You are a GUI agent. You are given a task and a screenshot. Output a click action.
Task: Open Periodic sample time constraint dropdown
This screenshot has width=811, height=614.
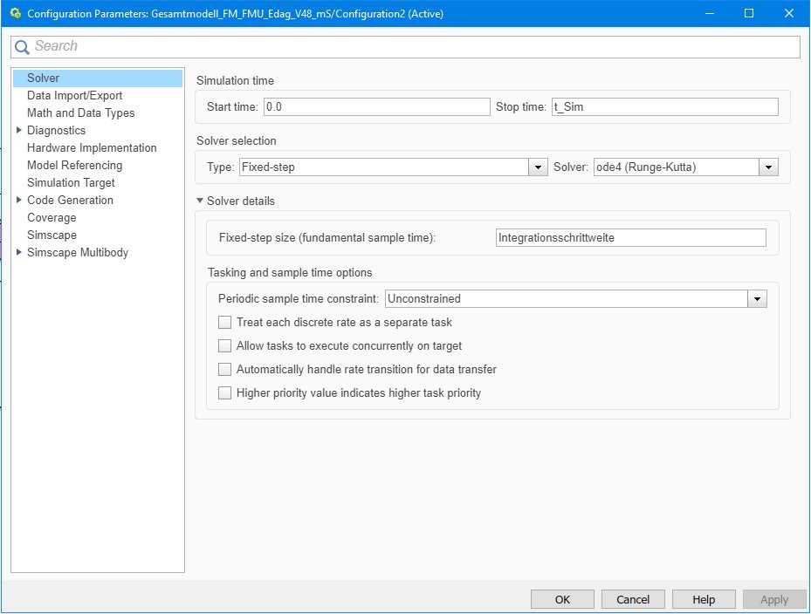[757, 299]
